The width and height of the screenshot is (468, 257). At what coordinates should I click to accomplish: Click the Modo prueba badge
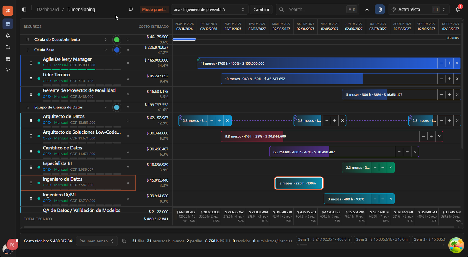[154, 9]
